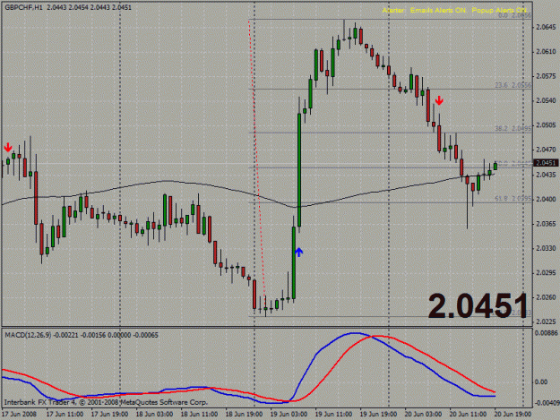Select the 38.2 2.0495 Fibonacci level label
This screenshot has width=560, height=420.
[513, 128]
